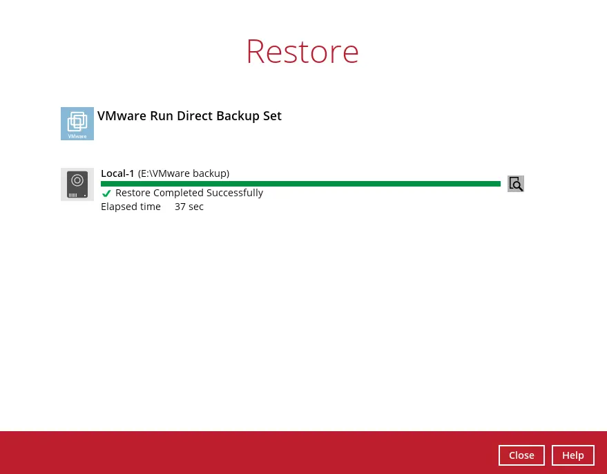This screenshot has width=607, height=474.
Task: Click the Run Direct text in backup set name
Action: [x=178, y=116]
